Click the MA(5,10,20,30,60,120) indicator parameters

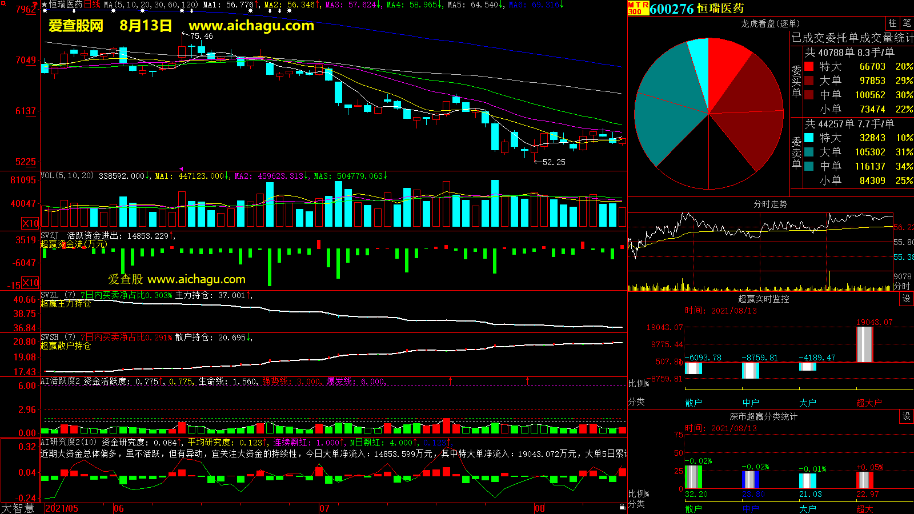151,5
